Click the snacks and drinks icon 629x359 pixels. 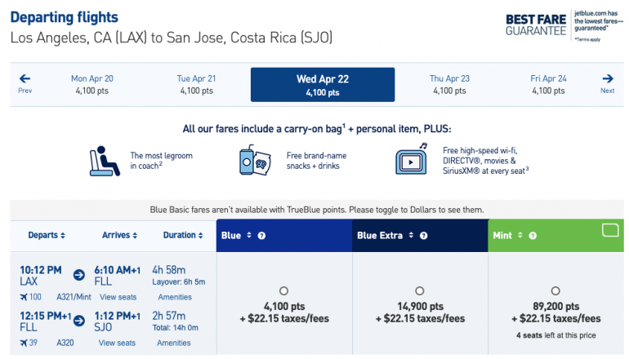256,161
